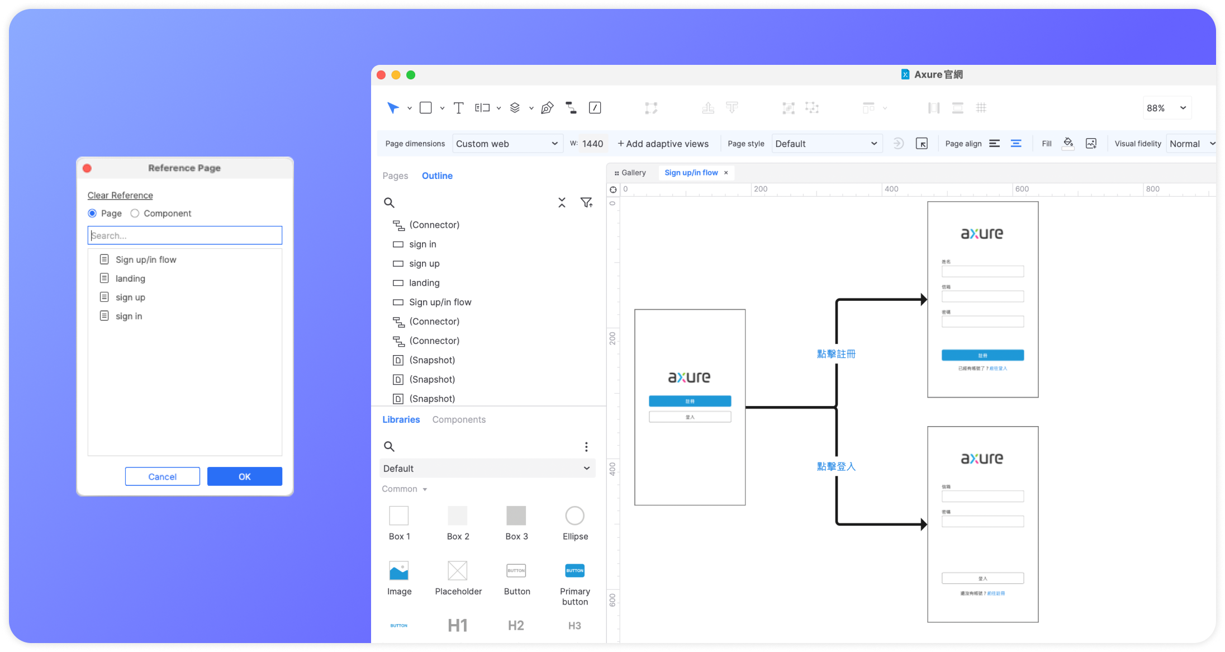Open the Gallery canvas tab
The width and height of the screenshot is (1225, 652).
[630, 173]
